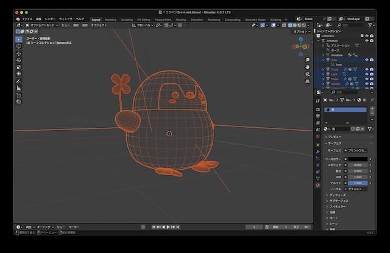Open the Object Data green triangle tab

pyautogui.click(x=318, y=178)
